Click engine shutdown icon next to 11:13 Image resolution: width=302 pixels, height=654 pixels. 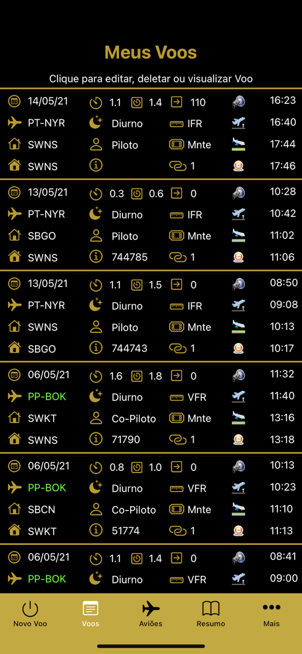tap(238, 531)
